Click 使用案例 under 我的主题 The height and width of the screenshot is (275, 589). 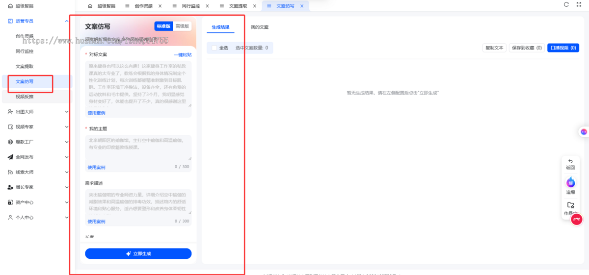96,168
